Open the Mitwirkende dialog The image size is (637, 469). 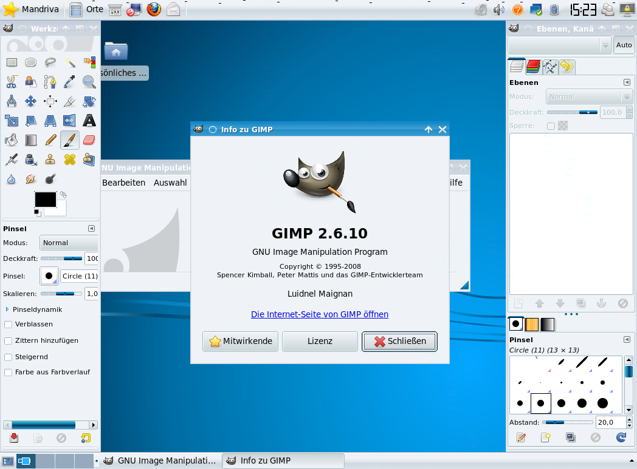point(240,341)
